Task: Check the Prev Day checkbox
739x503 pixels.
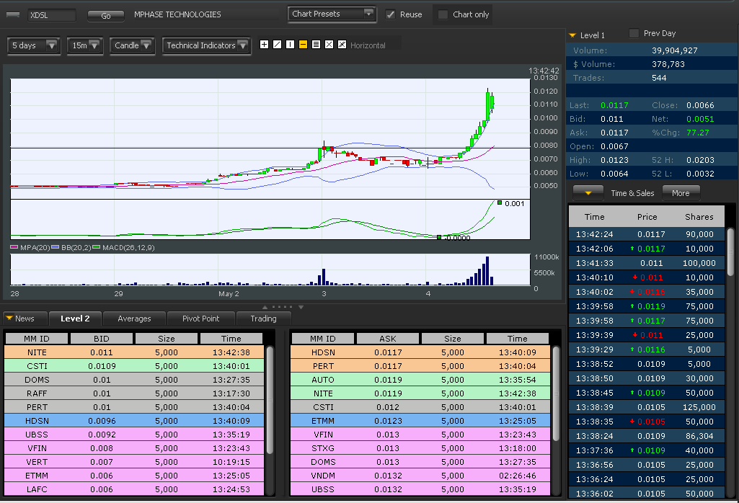Action: point(634,33)
